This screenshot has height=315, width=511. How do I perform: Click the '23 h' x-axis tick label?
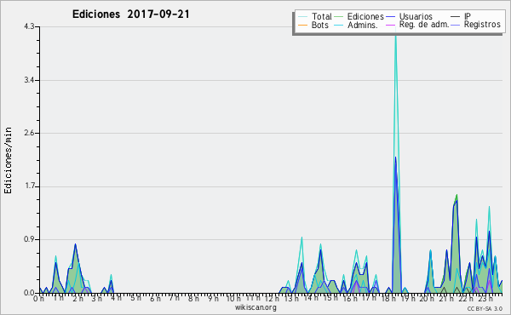pos(485,298)
